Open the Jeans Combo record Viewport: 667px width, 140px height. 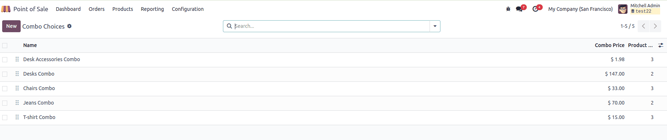coord(38,103)
